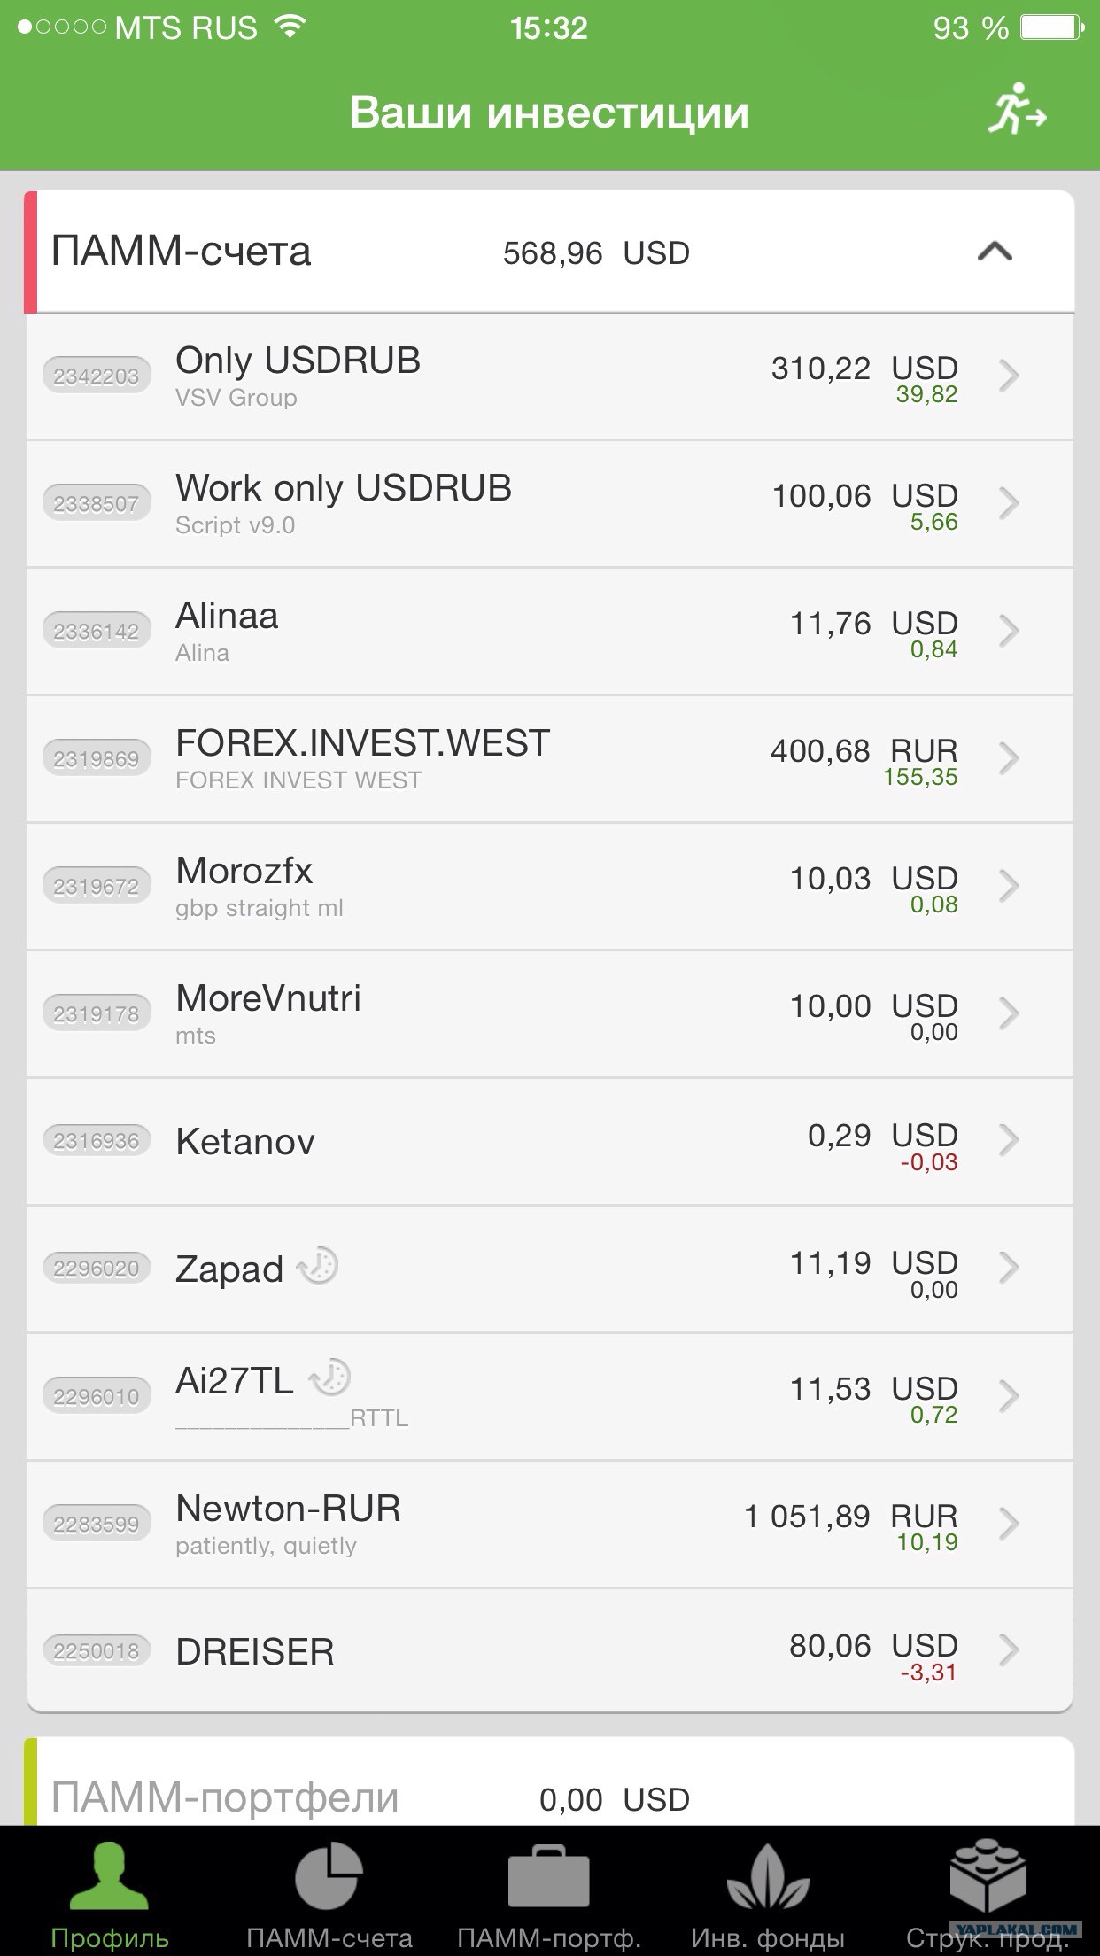The height and width of the screenshot is (1956, 1100).
Task: Open Структ. прод. brick tab
Action: click(x=988, y=1875)
